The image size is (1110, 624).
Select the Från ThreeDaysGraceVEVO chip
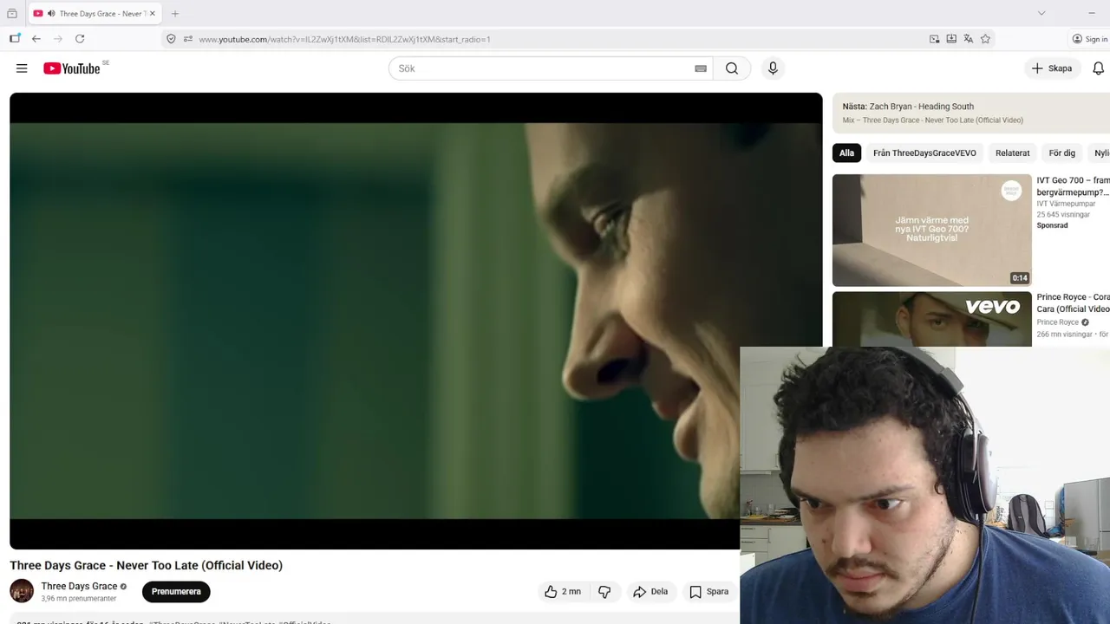[924, 153]
